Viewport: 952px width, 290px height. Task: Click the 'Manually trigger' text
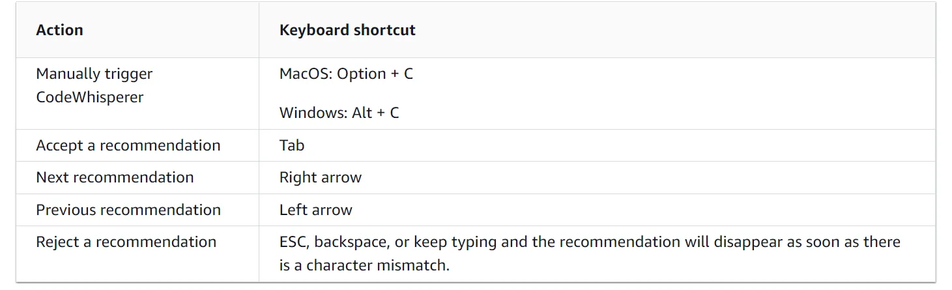coord(94,74)
